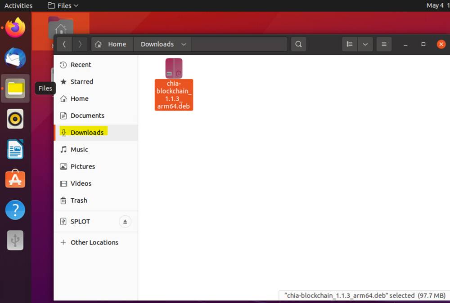Go forward with the right arrow button
The height and width of the screenshot is (303, 450).
tap(80, 44)
